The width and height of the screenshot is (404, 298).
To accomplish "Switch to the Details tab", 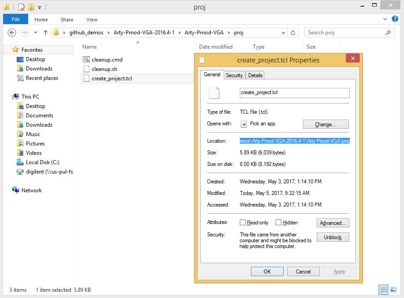I will [255, 75].
